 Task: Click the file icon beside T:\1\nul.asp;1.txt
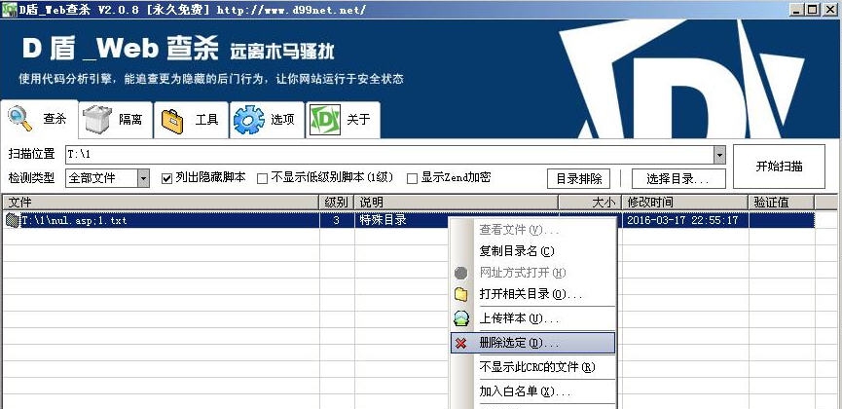tap(13, 220)
